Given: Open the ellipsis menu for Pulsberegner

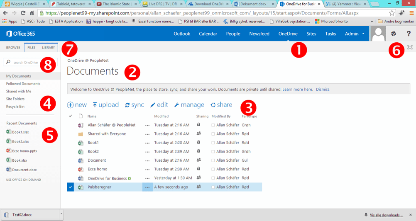Looking at the screenshot, I should (x=147, y=187).
